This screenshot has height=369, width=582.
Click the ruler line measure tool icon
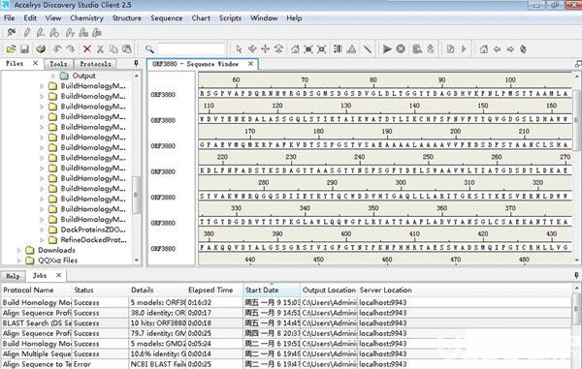point(367,48)
